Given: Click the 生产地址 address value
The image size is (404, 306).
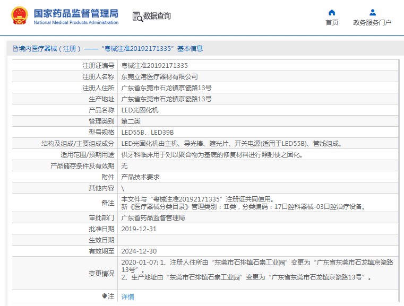Looking at the screenshot, I should click(x=167, y=99).
